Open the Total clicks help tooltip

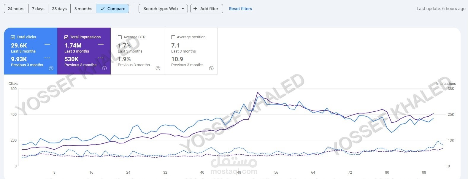51,68
